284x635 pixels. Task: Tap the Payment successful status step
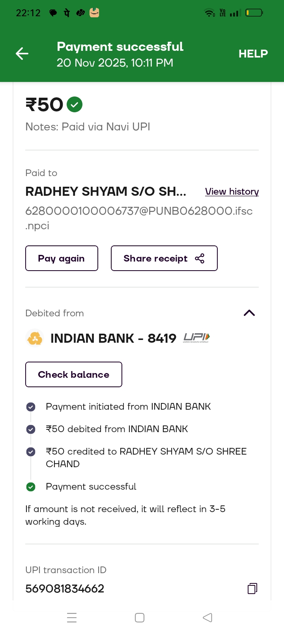pos(91,486)
